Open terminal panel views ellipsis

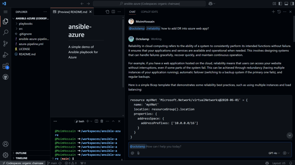point(55,121)
